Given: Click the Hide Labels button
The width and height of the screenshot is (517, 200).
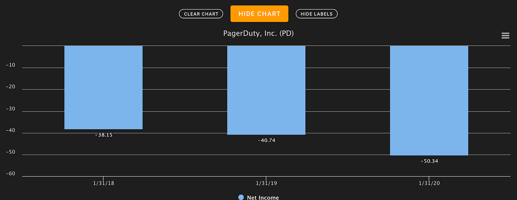Looking at the screenshot, I should pos(317,14).
